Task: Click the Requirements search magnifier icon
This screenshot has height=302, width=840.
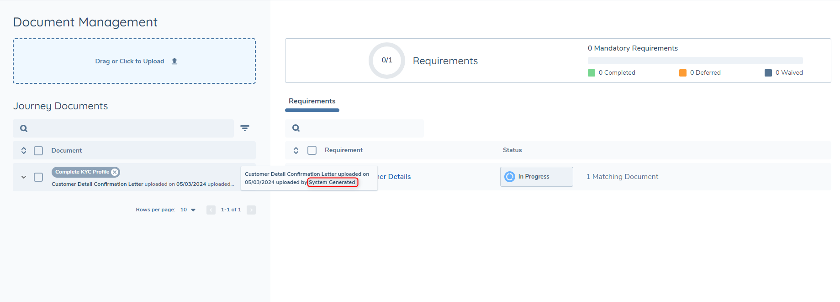Action: pos(296,128)
